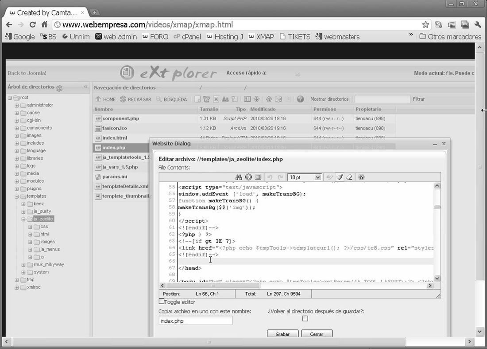
Task: Click the new file/folder icon in eXtplorer toolbar
Action: pos(197,99)
